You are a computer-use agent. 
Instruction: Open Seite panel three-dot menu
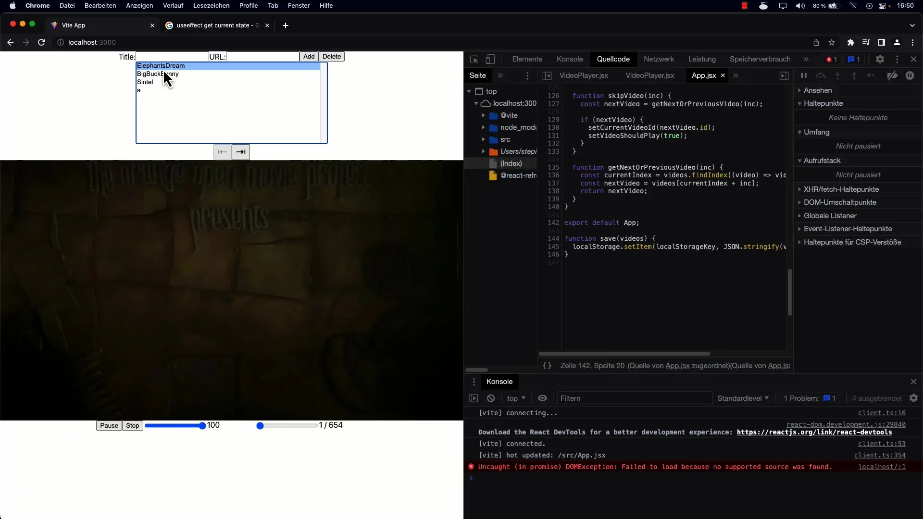(x=527, y=75)
